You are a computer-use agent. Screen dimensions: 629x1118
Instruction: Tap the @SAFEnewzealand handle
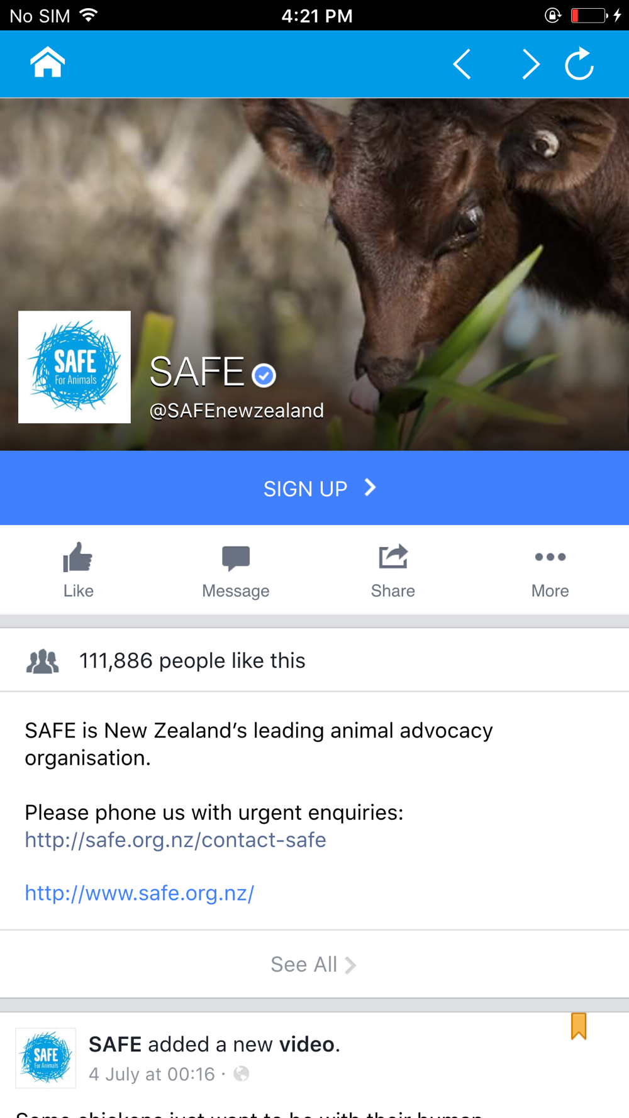[x=237, y=411]
